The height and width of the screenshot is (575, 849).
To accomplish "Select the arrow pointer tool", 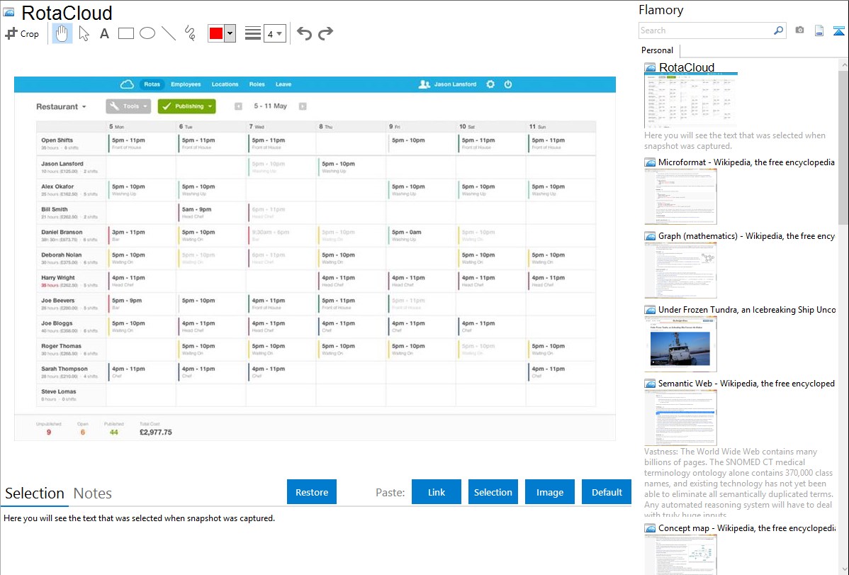I will coord(84,33).
